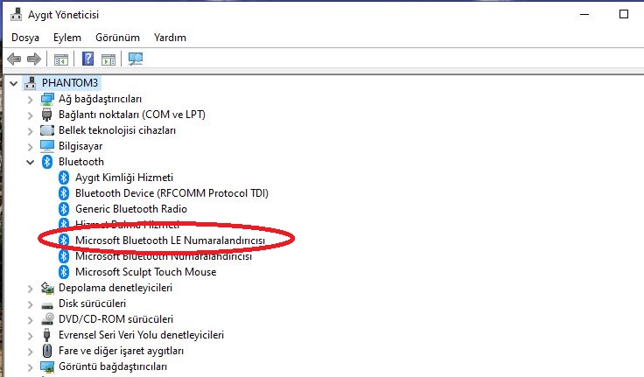Click the Bellek teknolojisi cihazları icon
This screenshot has height=377, width=644.
click(47, 130)
